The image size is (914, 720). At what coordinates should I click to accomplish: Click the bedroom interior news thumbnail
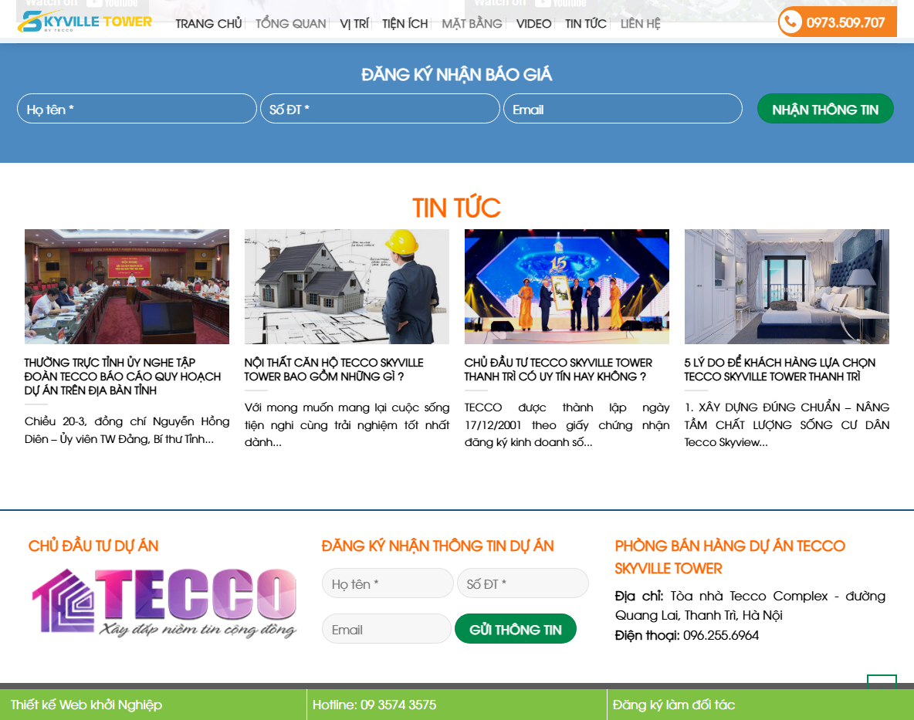[787, 286]
